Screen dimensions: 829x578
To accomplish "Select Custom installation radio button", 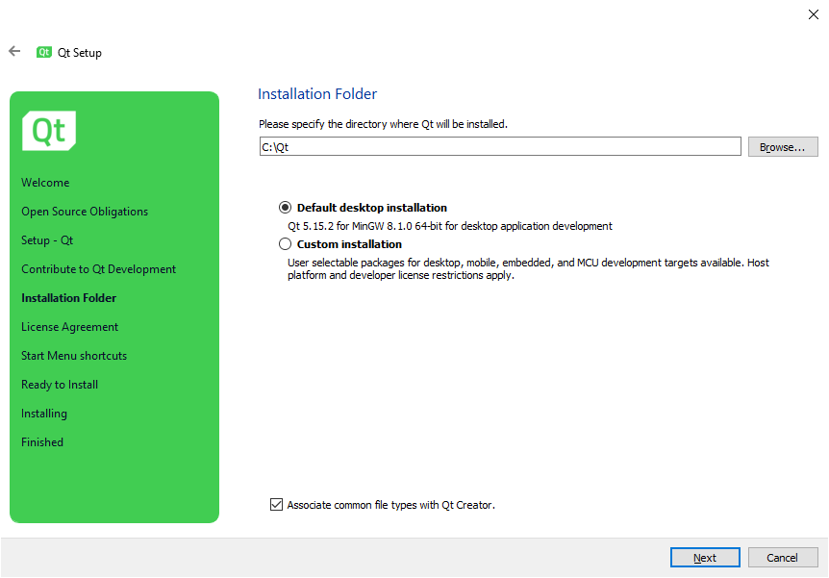I will tap(285, 243).
